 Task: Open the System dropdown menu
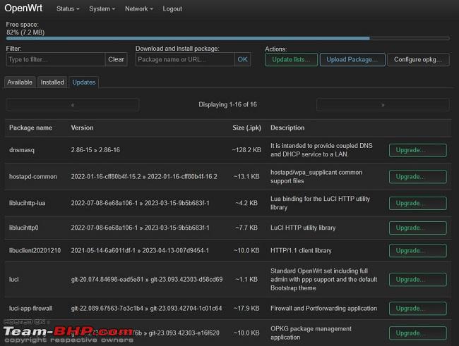(102, 8)
